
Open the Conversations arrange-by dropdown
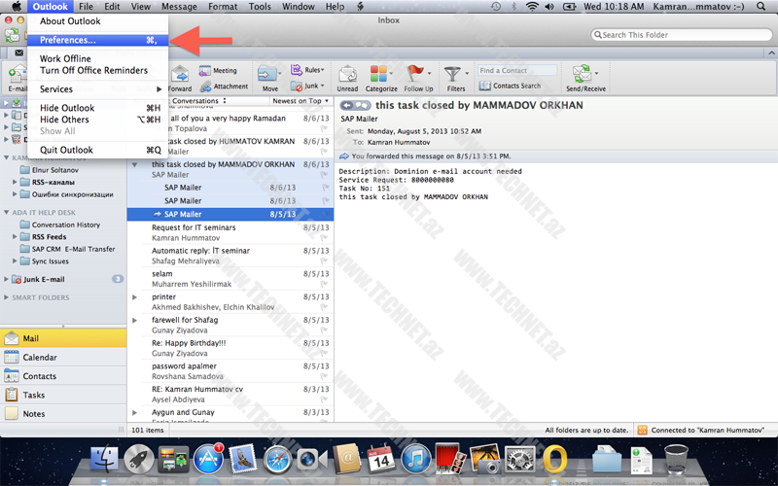[x=198, y=101]
